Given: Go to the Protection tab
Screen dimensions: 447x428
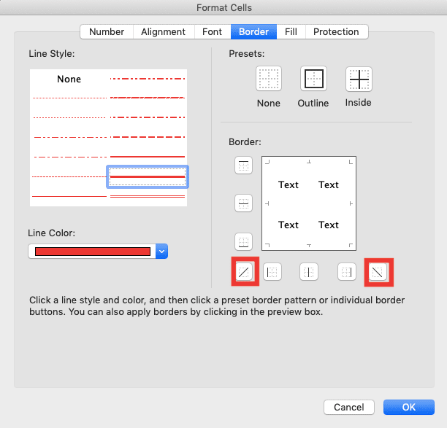Looking at the screenshot, I should click(337, 31).
